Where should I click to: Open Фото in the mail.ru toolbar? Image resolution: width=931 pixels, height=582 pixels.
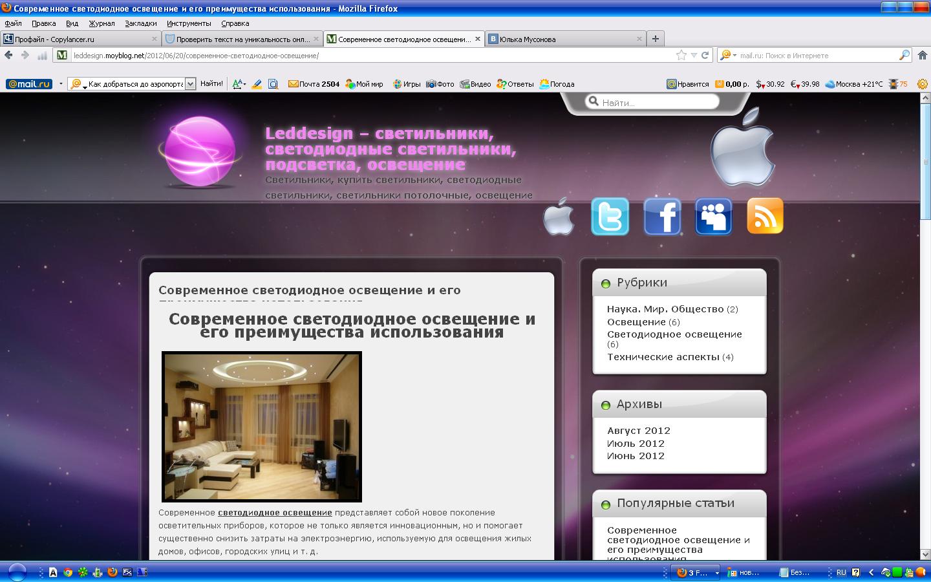(440, 84)
